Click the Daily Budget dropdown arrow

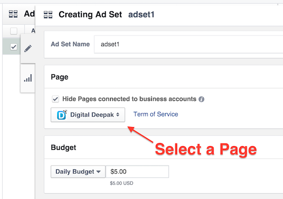98,172
